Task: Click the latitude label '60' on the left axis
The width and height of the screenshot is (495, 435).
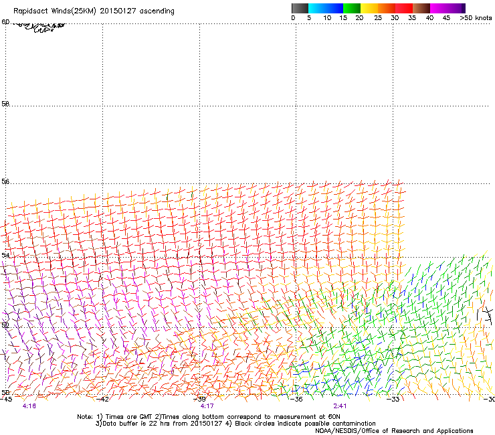Action: (5, 22)
